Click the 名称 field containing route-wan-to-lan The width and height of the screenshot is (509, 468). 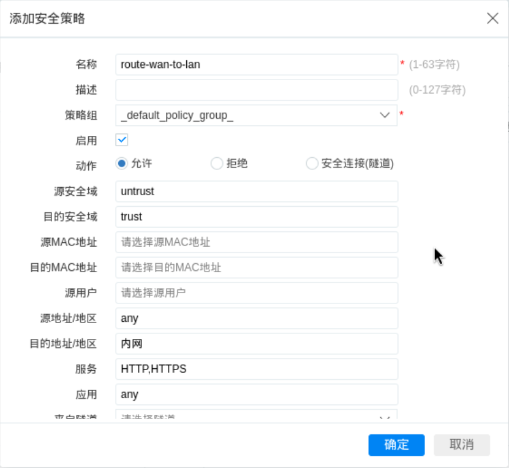[x=257, y=64]
